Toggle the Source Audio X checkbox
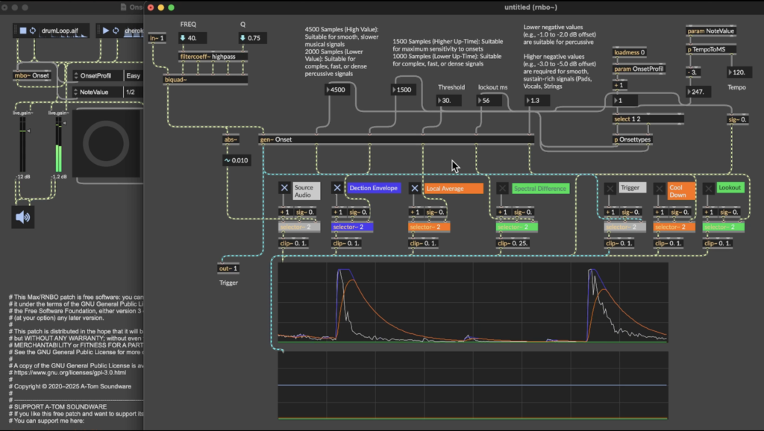Image resolution: width=764 pixels, height=431 pixels. click(284, 188)
